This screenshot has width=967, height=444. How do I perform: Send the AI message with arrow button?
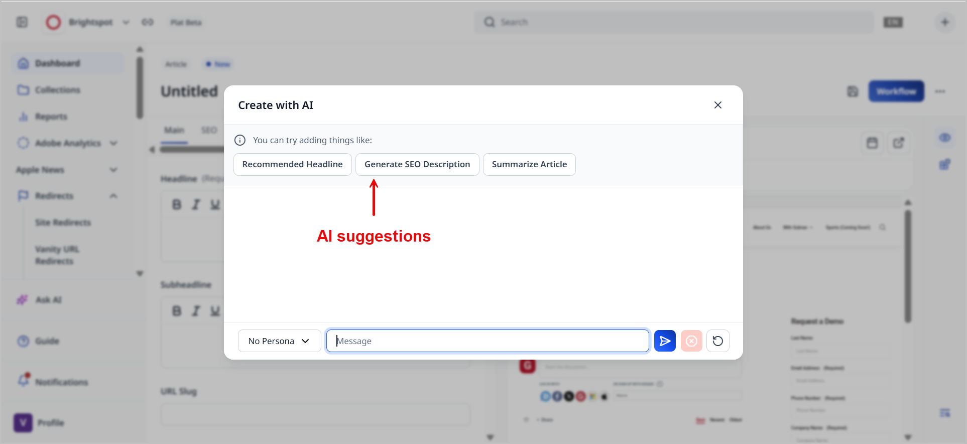tap(665, 341)
